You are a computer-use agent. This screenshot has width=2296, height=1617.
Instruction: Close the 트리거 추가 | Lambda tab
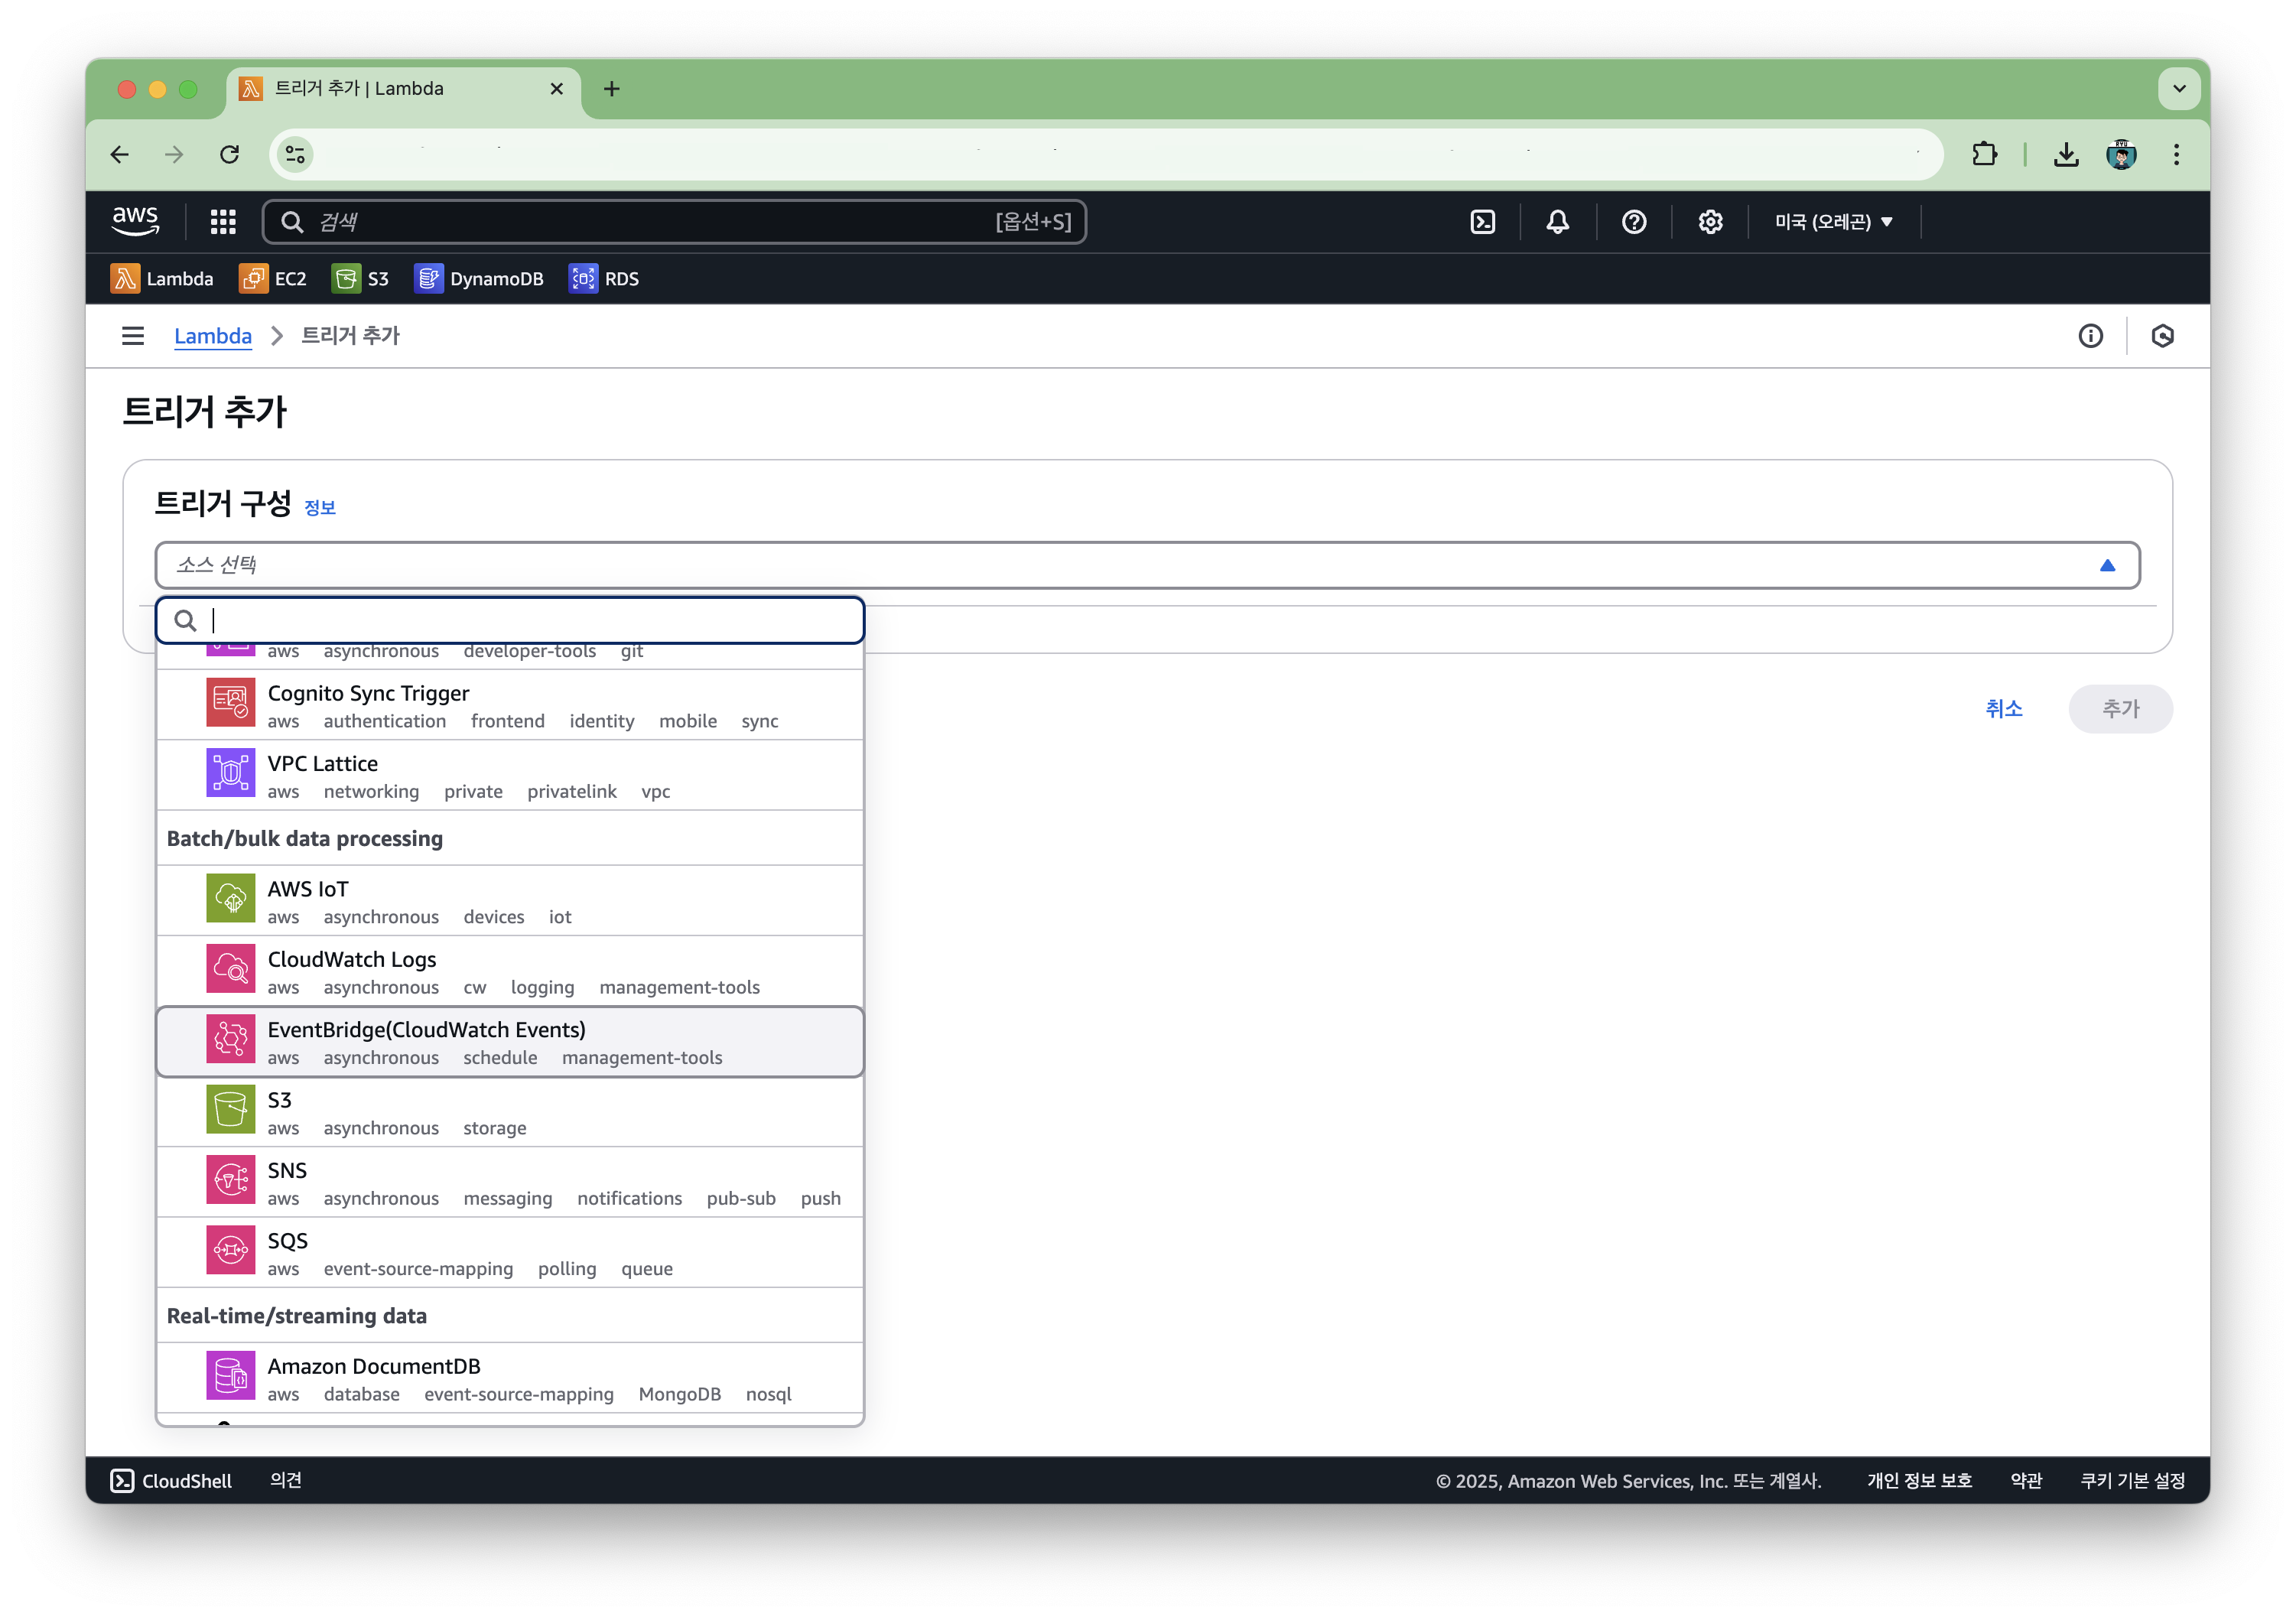point(557,89)
